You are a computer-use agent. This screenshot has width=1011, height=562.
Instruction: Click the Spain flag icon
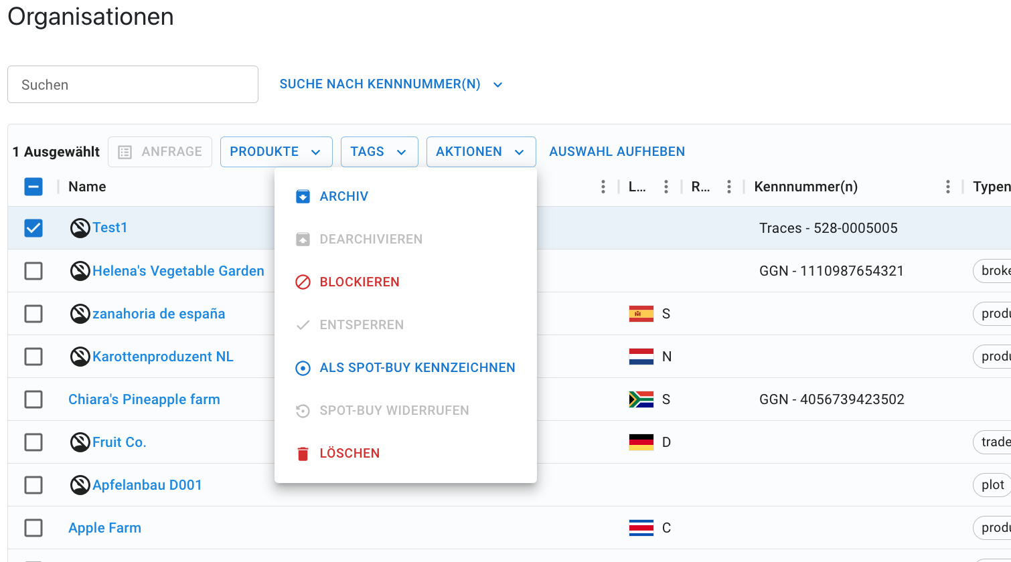pos(641,314)
